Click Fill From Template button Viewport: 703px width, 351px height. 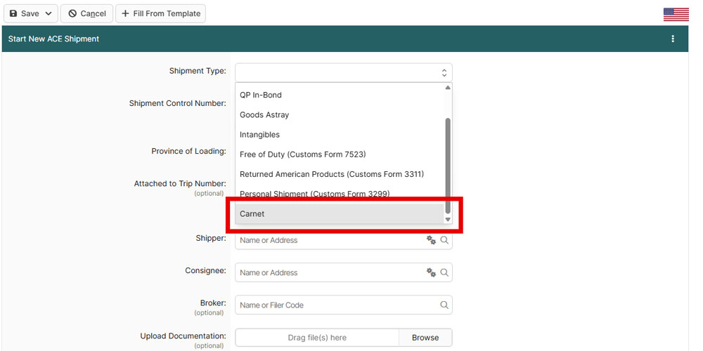pos(160,13)
